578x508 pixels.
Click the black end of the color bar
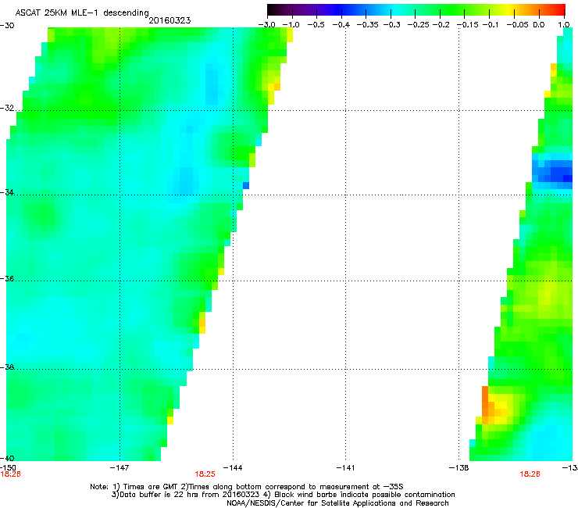tap(273, 10)
